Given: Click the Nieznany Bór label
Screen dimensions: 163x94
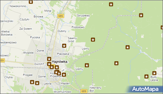Looking at the screenshot, I should coord(96,89).
